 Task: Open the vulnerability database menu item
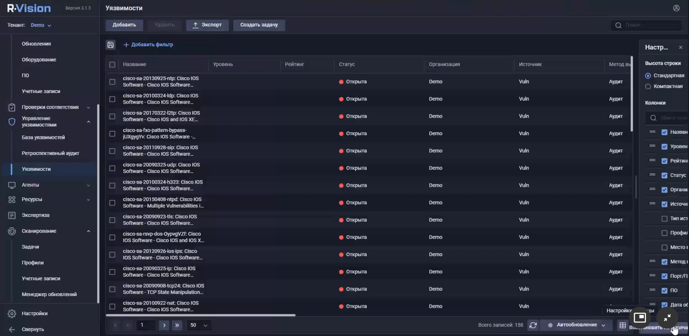tap(43, 137)
